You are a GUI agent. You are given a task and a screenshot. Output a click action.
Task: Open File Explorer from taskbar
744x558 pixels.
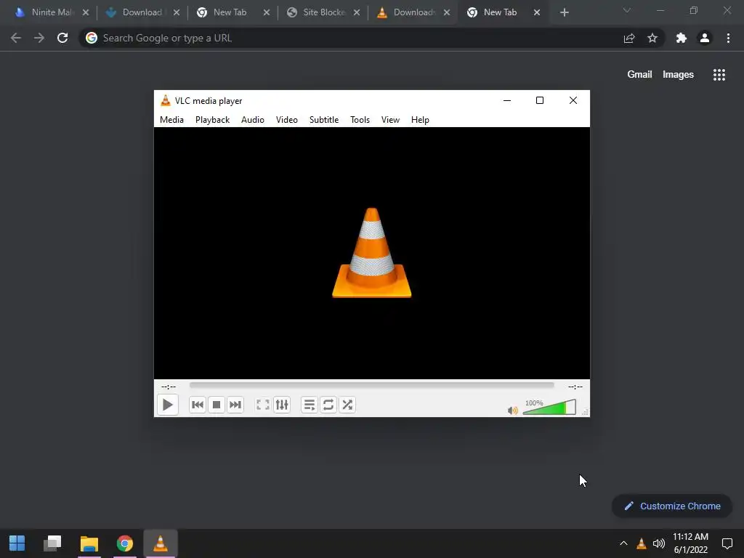click(89, 543)
